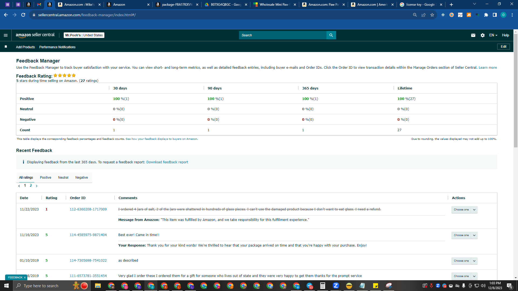518x291 pixels.
Task: Open the Seller Central hamburger menu
Action: 6,35
